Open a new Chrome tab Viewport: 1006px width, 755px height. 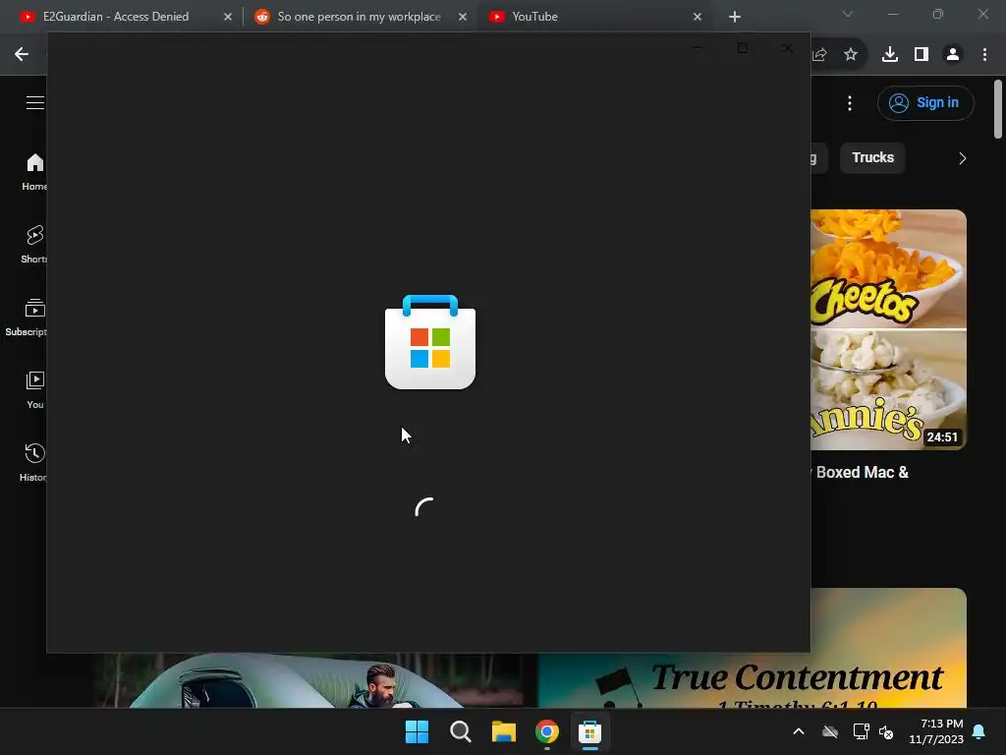tap(735, 17)
